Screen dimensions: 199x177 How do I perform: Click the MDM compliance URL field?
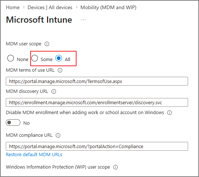pyautogui.click(x=97, y=146)
